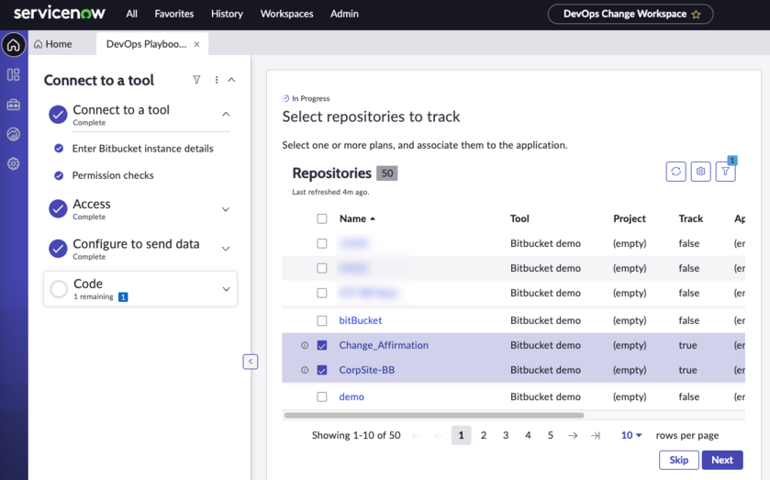The height and width of the screenshot is (480, 770).
Task: Click the Track column header
Action: pos(690,218)
